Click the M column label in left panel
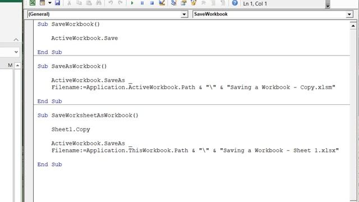The image size is (359, 202). pos(10,65)
